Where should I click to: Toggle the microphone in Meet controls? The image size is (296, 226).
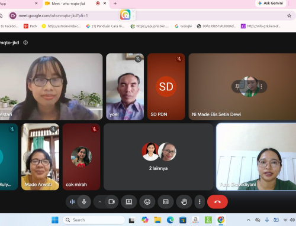[84, 202]
